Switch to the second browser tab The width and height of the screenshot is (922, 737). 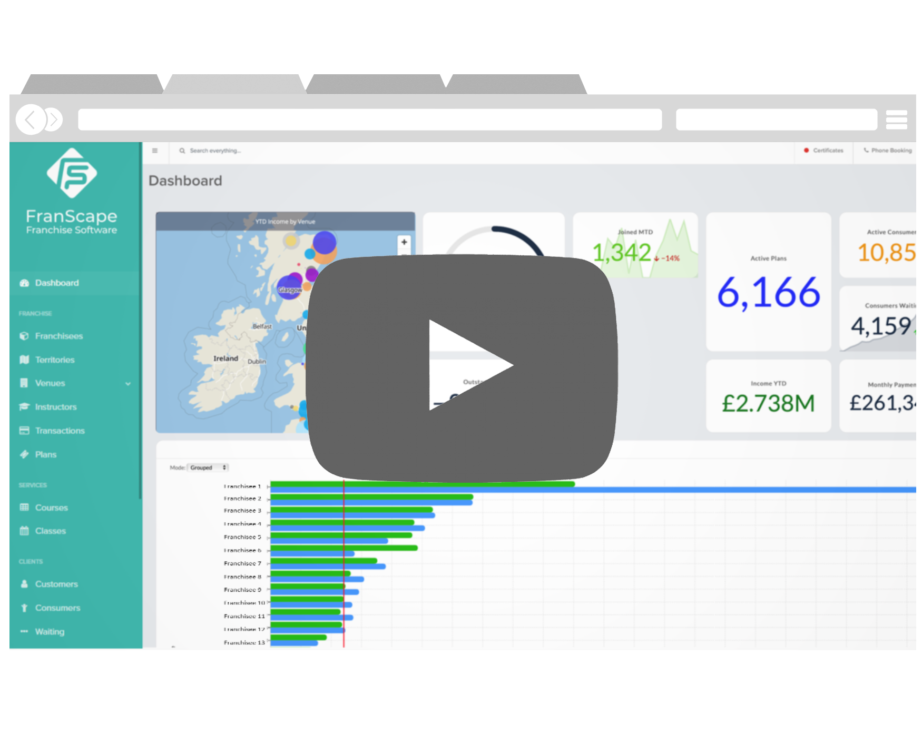[x=234, y=84]
